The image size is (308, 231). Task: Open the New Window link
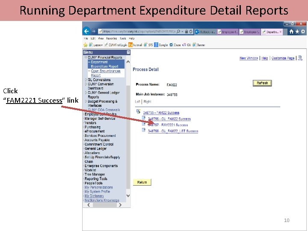click(x=249, y=58)
